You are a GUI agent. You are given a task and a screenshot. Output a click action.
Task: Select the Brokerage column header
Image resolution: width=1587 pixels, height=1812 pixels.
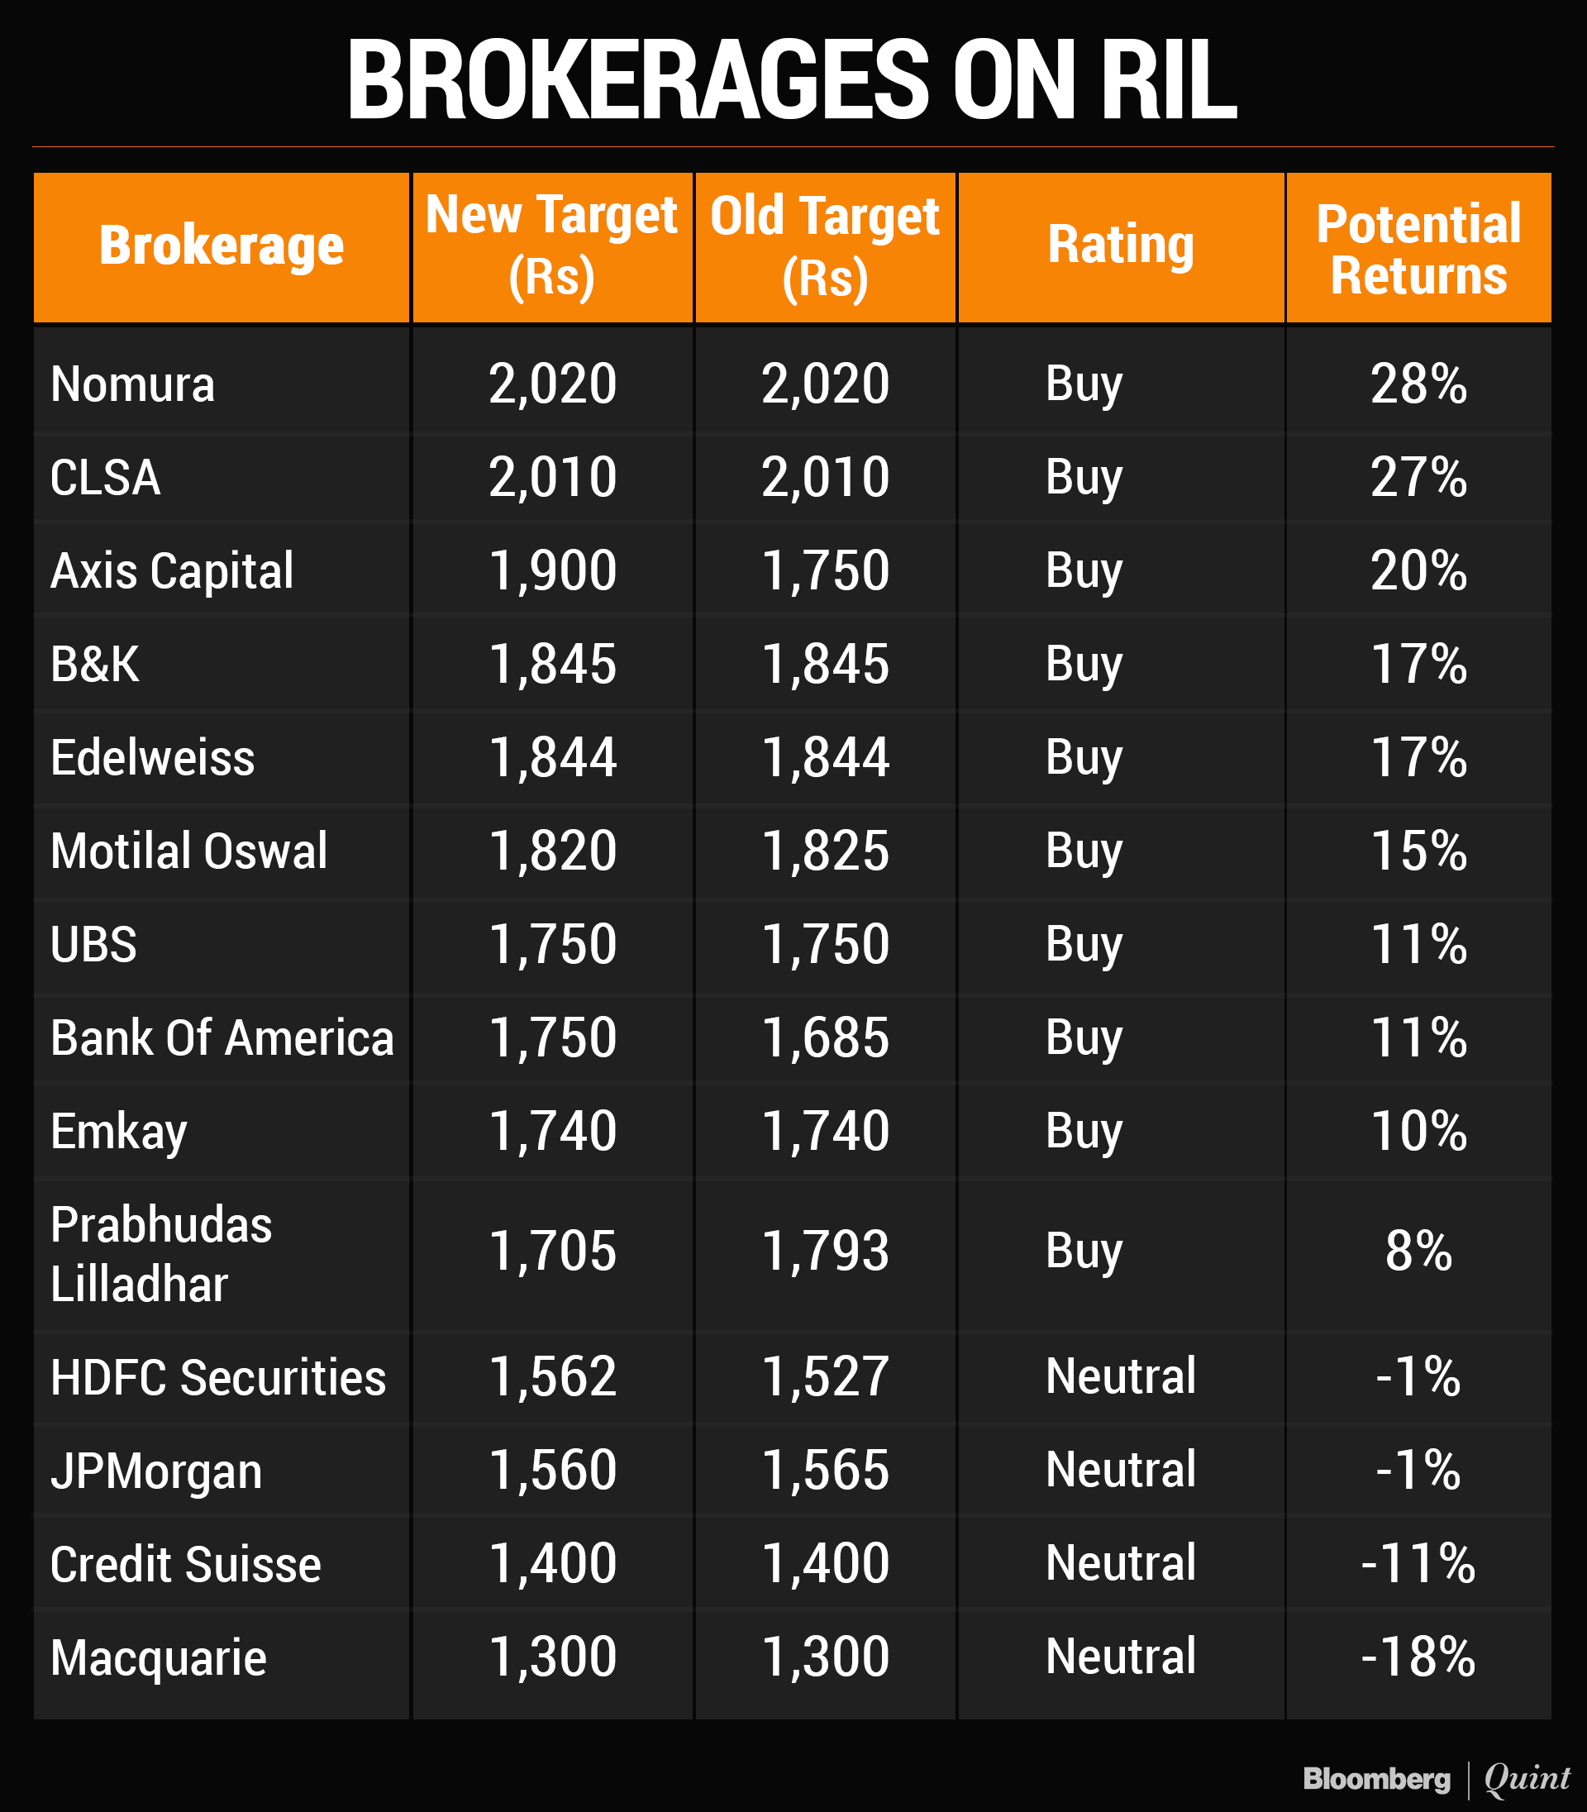tap(222, 246)
